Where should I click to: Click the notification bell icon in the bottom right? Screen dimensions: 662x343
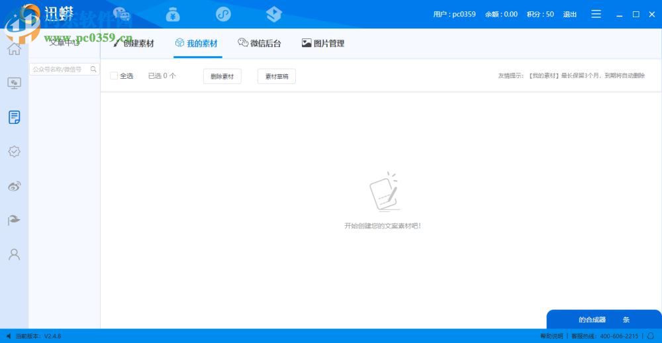(x=650, y=336)
